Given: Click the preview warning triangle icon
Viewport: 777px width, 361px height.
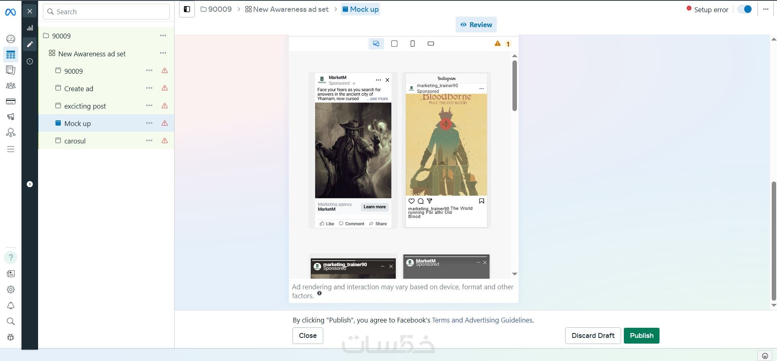Looking at the screenshot, I should (x=497, y=43).
